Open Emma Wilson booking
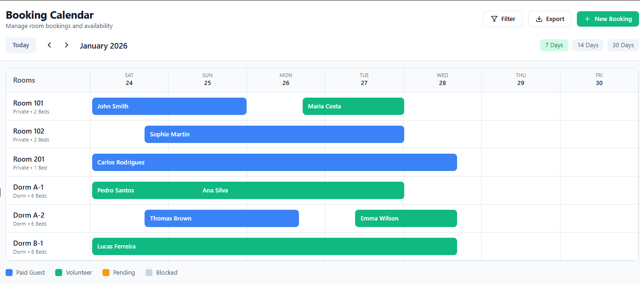Image resolution: width=640 pixels, height=284 pixels. tap(406, 218)
